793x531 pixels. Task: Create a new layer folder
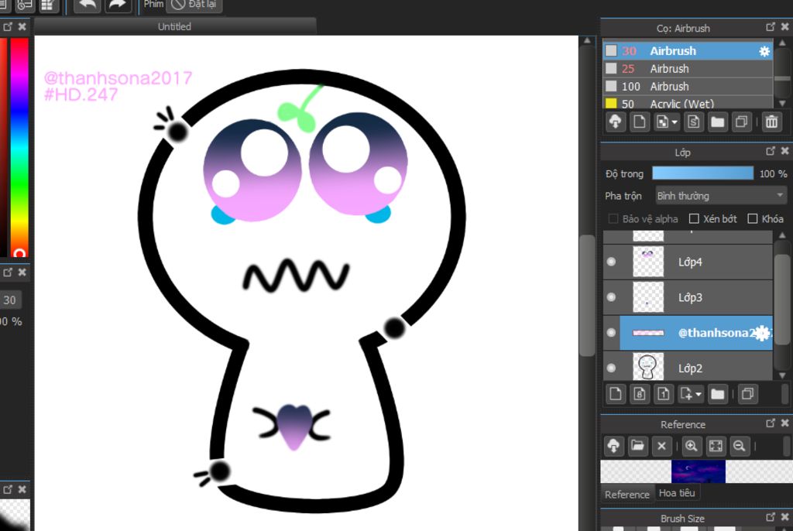point(718,394)
